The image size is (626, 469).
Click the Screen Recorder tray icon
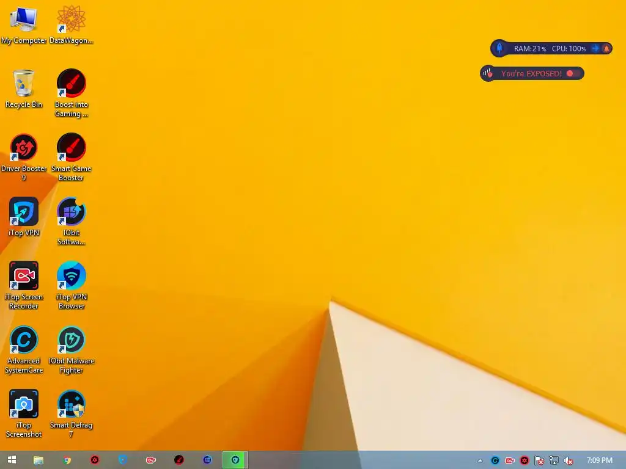pyautogui.click(x=510, y=460)
